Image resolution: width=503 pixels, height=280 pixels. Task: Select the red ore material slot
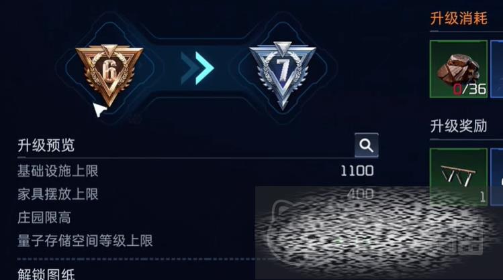[459, 69]
